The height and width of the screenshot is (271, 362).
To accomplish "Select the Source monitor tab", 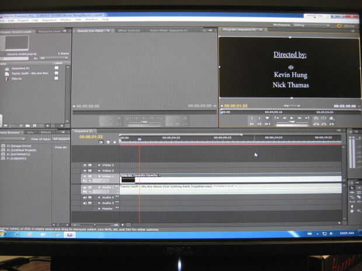I will [93, 31].
